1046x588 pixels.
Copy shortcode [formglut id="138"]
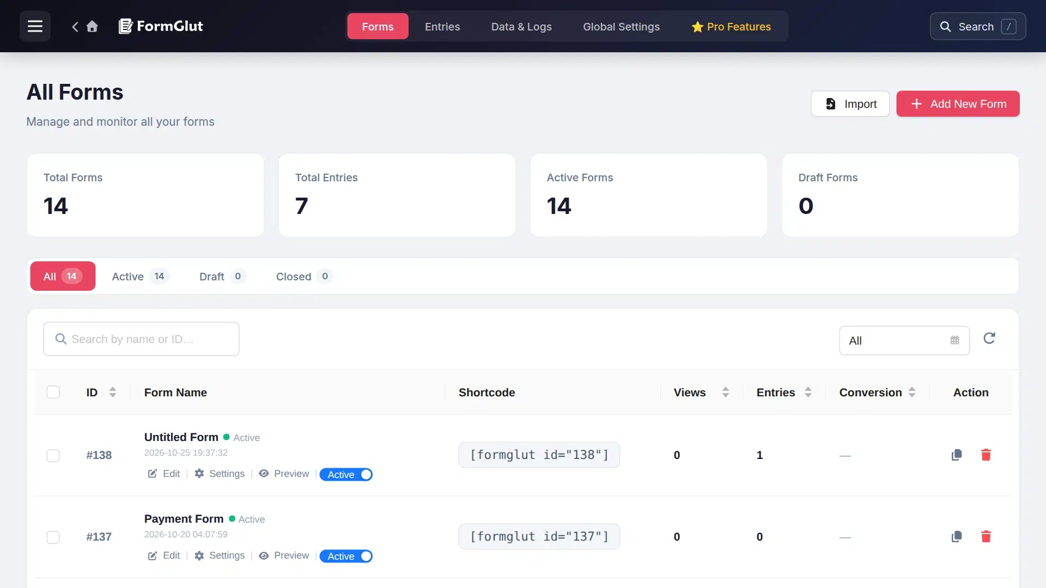tap(539, 455)
